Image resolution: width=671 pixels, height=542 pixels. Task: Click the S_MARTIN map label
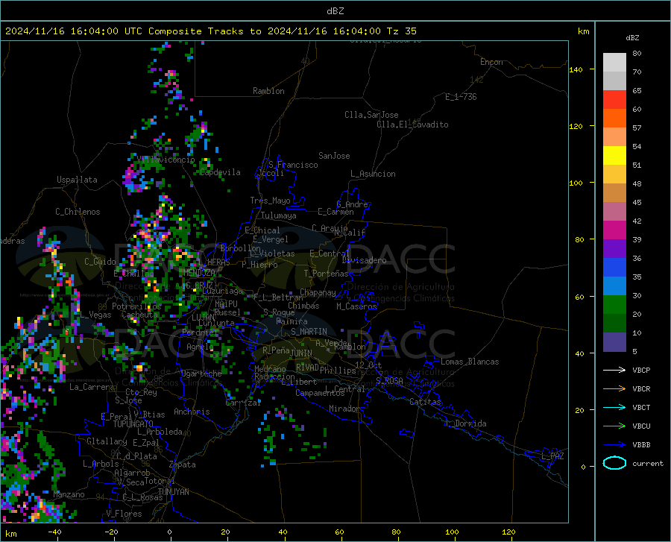pyautogui.click(x=309, y=332)
